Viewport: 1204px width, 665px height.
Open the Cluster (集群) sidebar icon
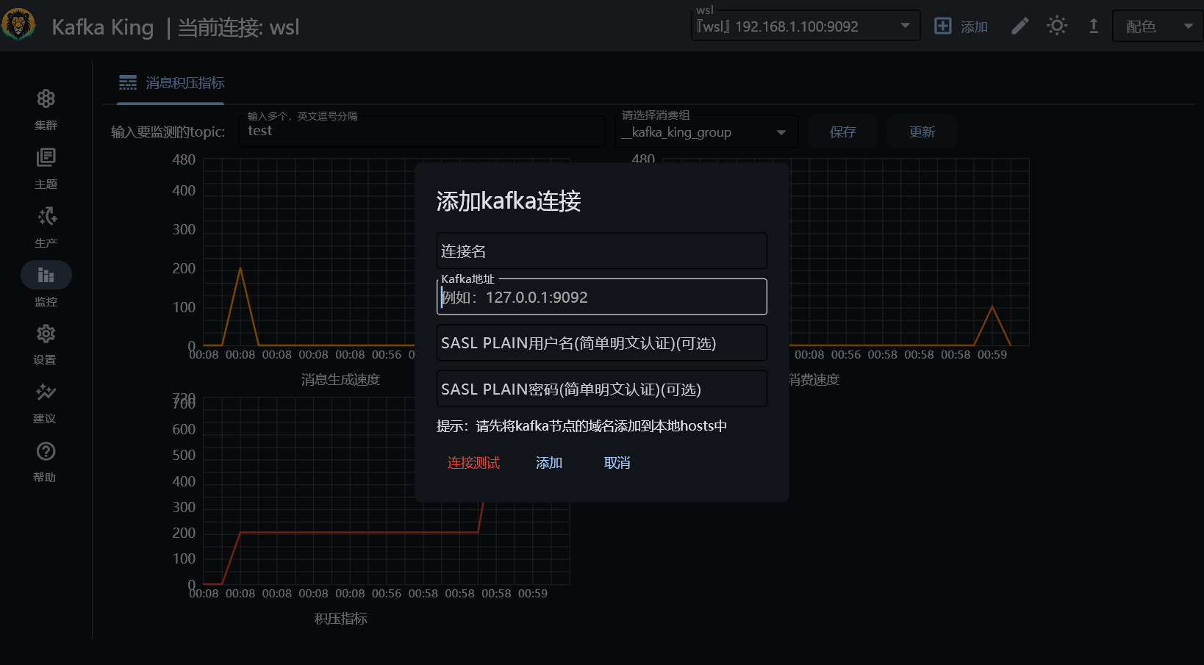click(x=46, y=99)
